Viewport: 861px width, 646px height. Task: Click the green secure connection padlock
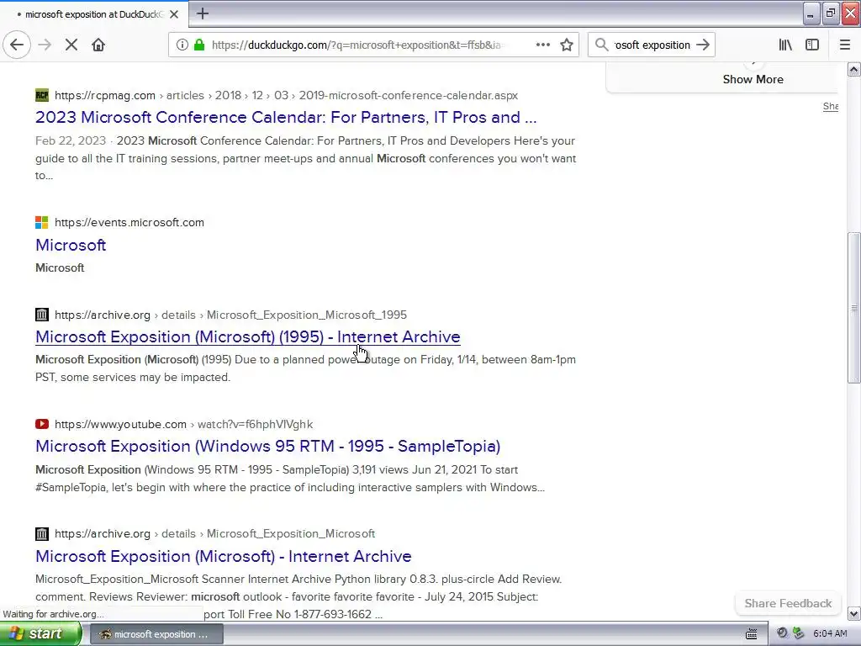pos(198,45)
